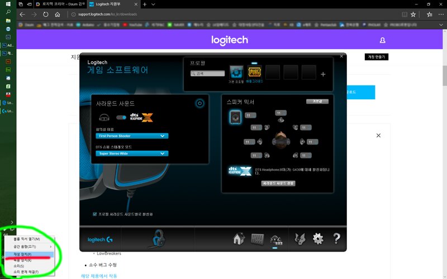Switch to the Daum search browser tab
This screenshot has width=447, height=279.
[61, 4]
